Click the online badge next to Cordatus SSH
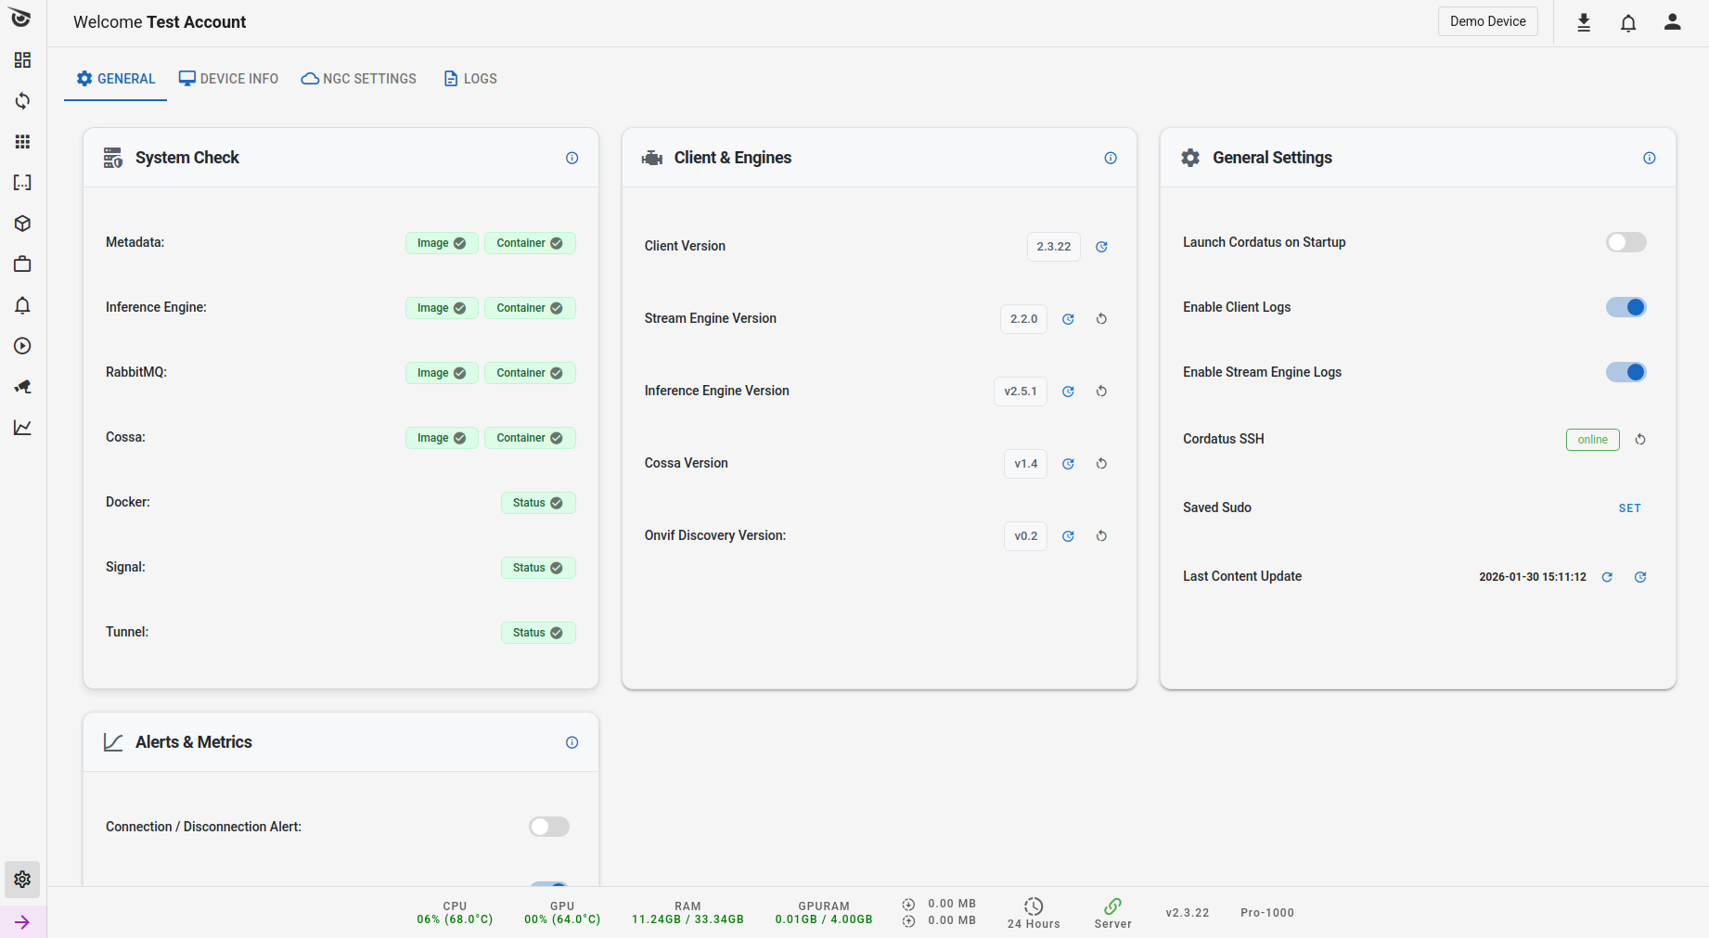Viewport: 1709px width, 938px height. [1592, 439]
